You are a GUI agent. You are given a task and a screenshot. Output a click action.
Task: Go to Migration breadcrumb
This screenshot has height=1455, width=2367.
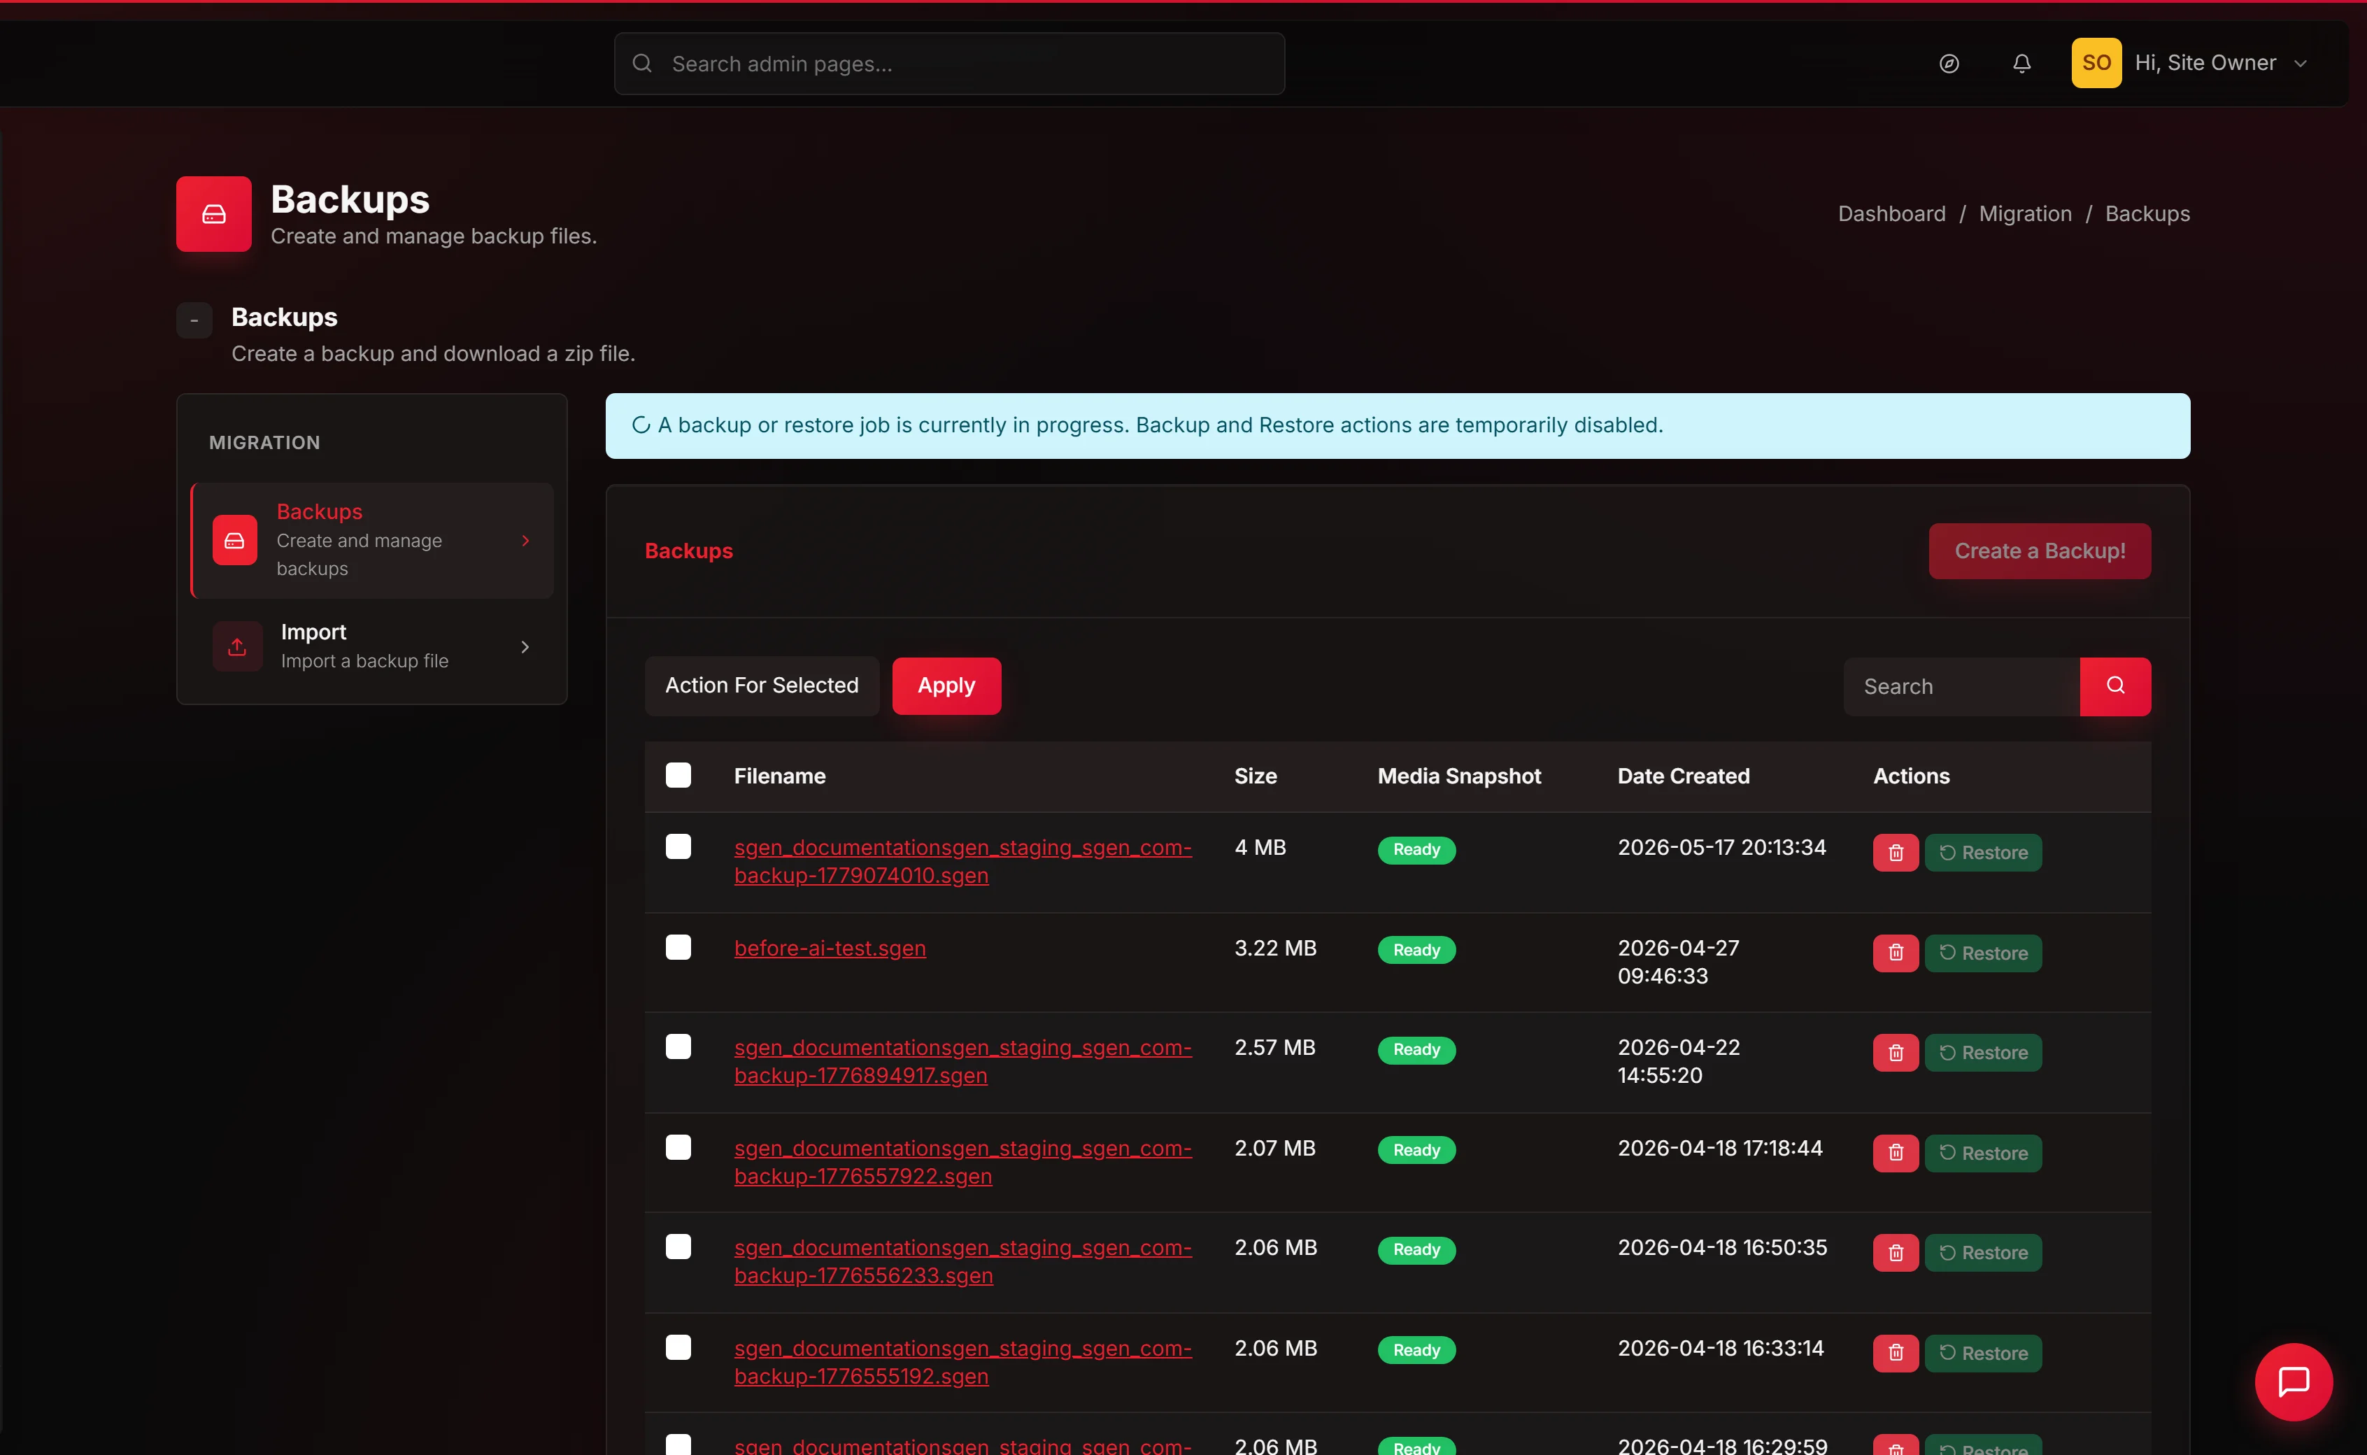2026,213
